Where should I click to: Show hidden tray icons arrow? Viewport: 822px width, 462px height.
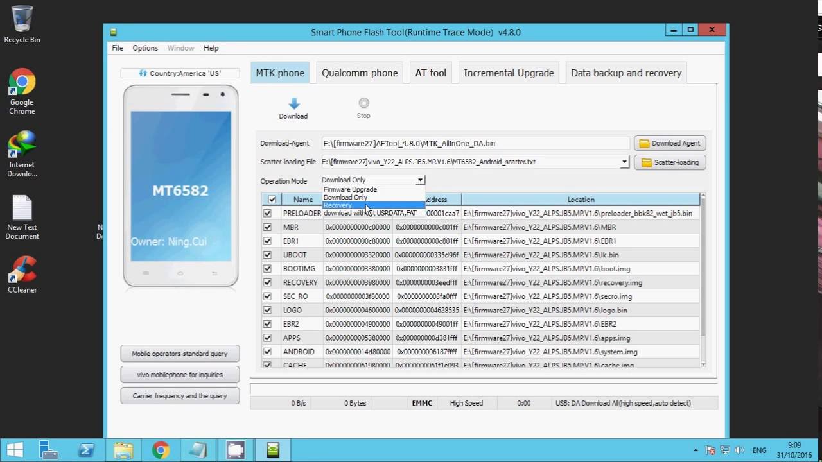pyautogui.click(x=696, y=450)
